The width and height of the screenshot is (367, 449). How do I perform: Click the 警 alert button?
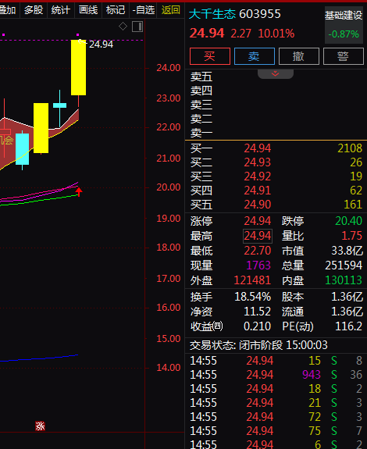coord(344,56)
